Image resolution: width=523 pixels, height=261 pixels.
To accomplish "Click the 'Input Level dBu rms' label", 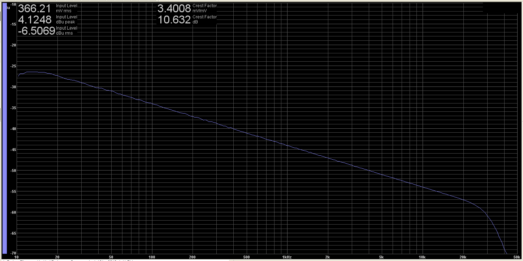I will point(66,31).
